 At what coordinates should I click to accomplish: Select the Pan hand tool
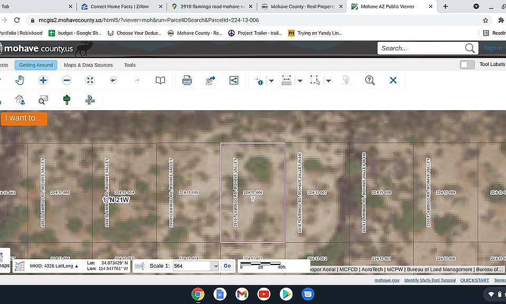[20, 80]
